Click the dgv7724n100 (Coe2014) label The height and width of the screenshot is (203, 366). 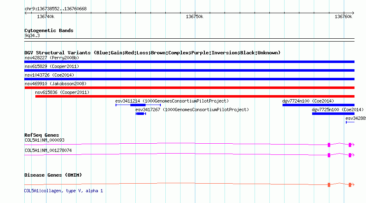coord(308,101)
